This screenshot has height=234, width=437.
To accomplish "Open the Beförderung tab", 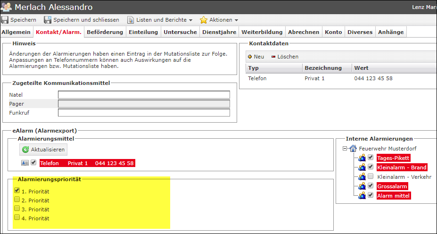I will [105, 32].
